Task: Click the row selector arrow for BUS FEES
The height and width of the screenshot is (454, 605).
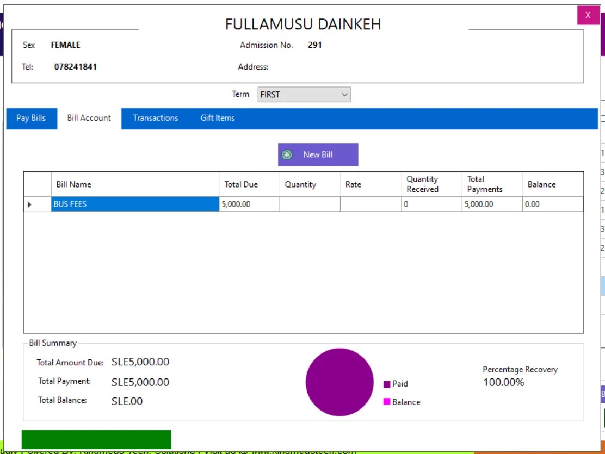Action: click(38, 204)
